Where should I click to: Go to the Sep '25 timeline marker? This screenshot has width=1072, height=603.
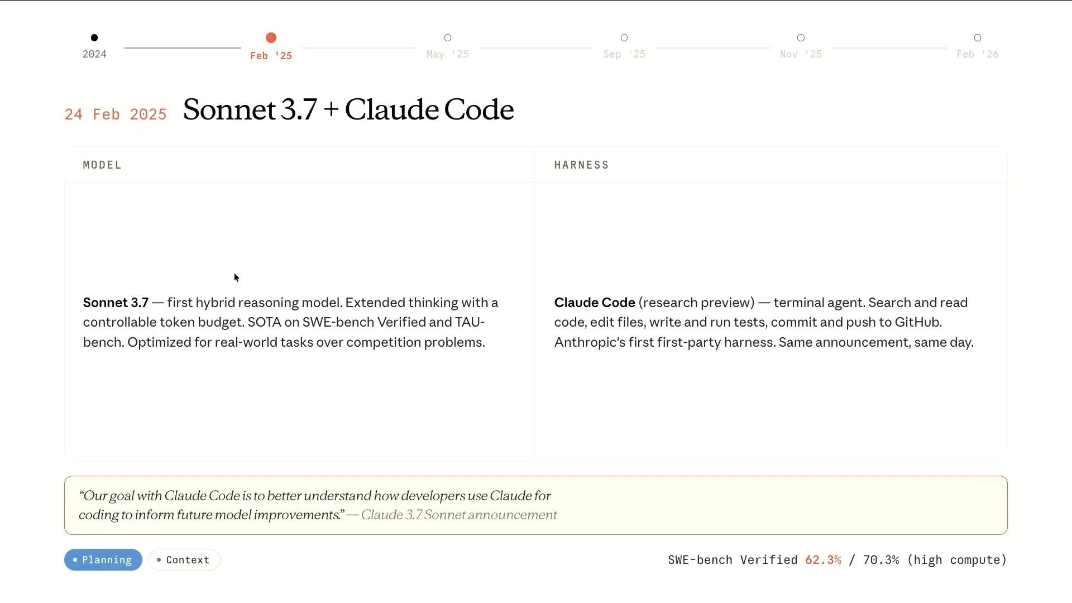(x=624, y=38)
